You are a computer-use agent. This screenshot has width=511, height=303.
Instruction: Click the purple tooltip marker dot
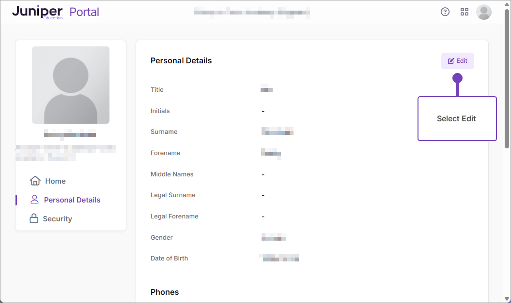pos(457,78)
